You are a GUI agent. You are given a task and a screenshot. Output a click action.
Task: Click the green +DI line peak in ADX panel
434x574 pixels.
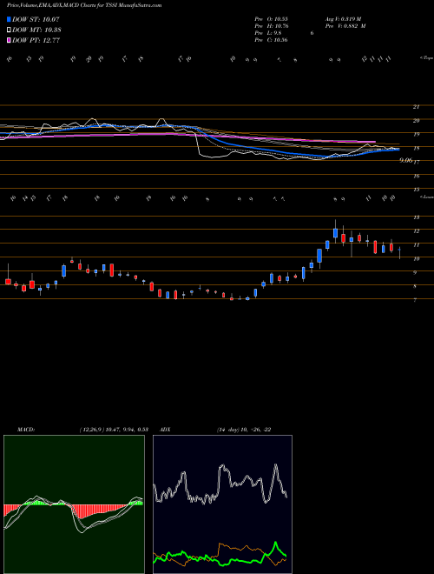coord(276,544)
